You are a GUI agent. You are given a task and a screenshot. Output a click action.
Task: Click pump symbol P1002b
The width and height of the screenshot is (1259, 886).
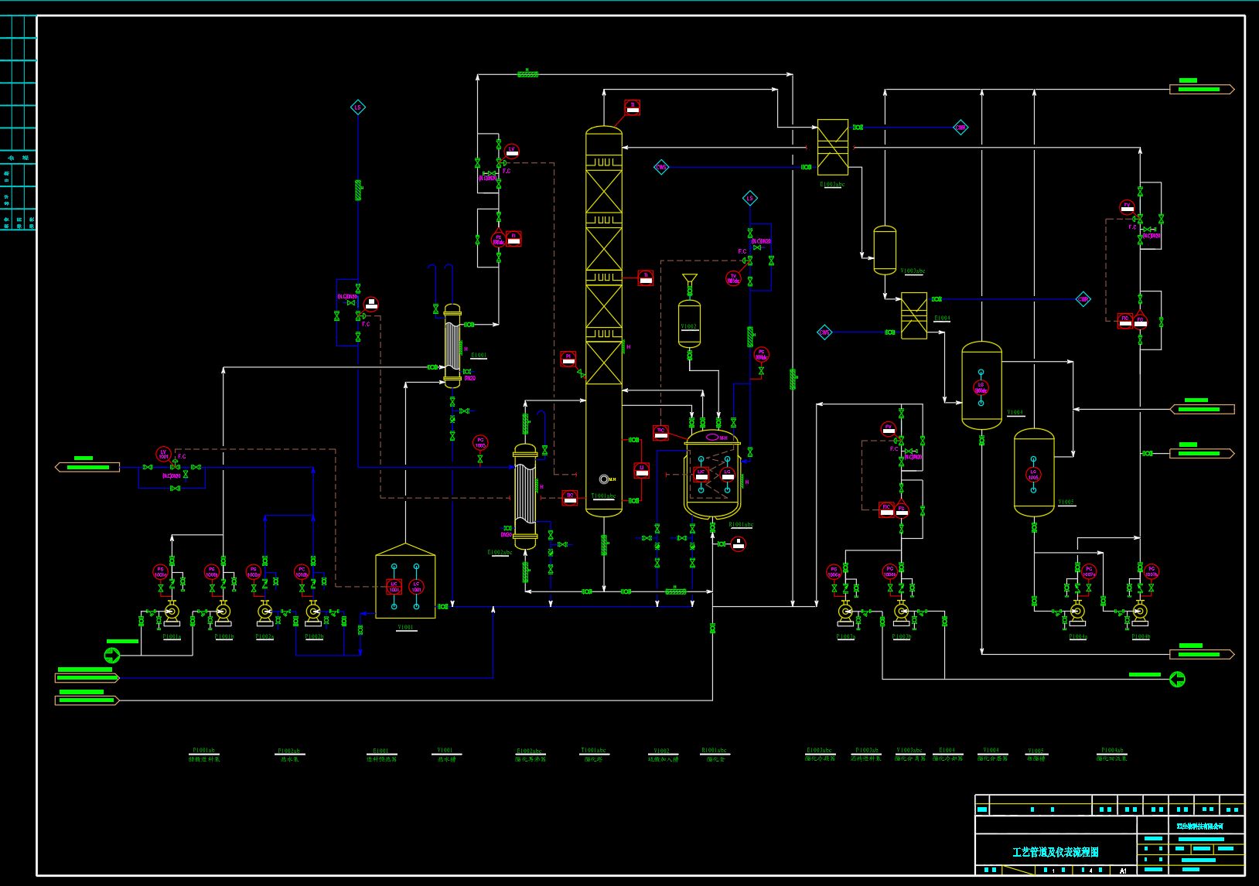(x=313, y=612)
